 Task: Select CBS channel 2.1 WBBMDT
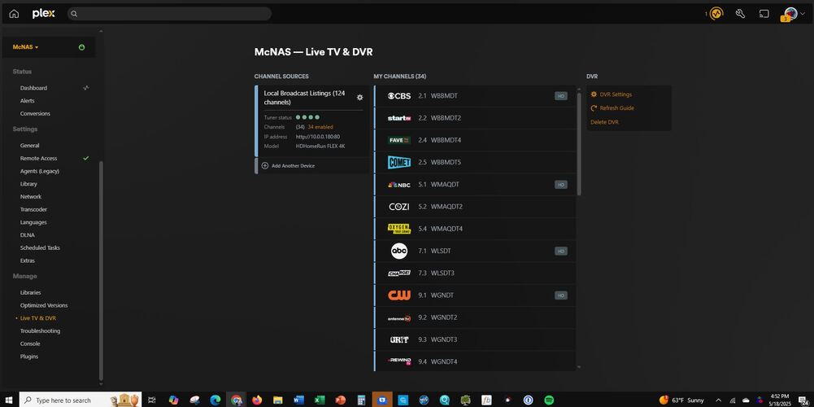[474, 96]
